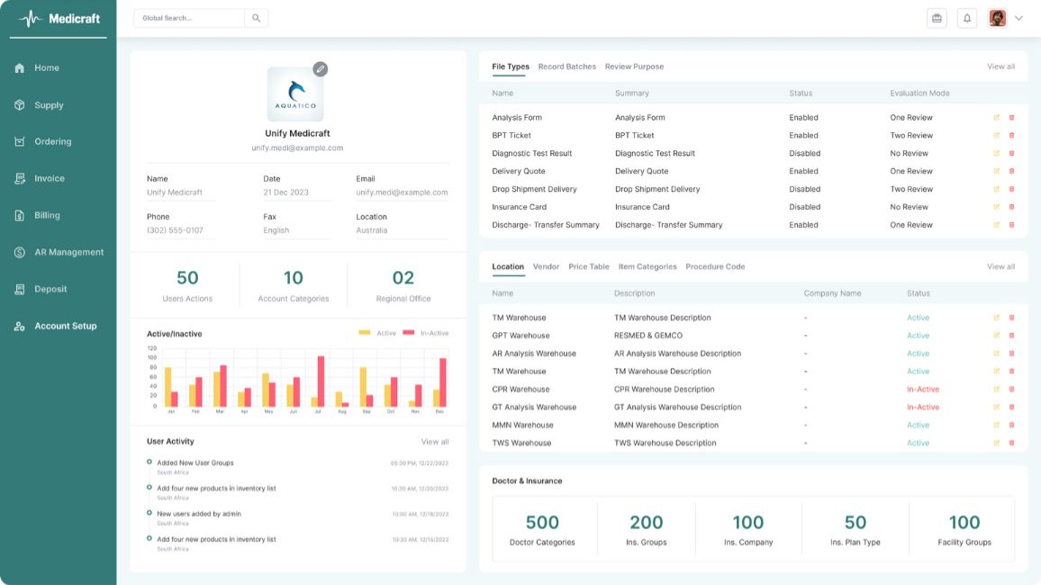Edit the CPR Warehouse location row
This screenshot has height=585, width=1041.
pos(996,390)
